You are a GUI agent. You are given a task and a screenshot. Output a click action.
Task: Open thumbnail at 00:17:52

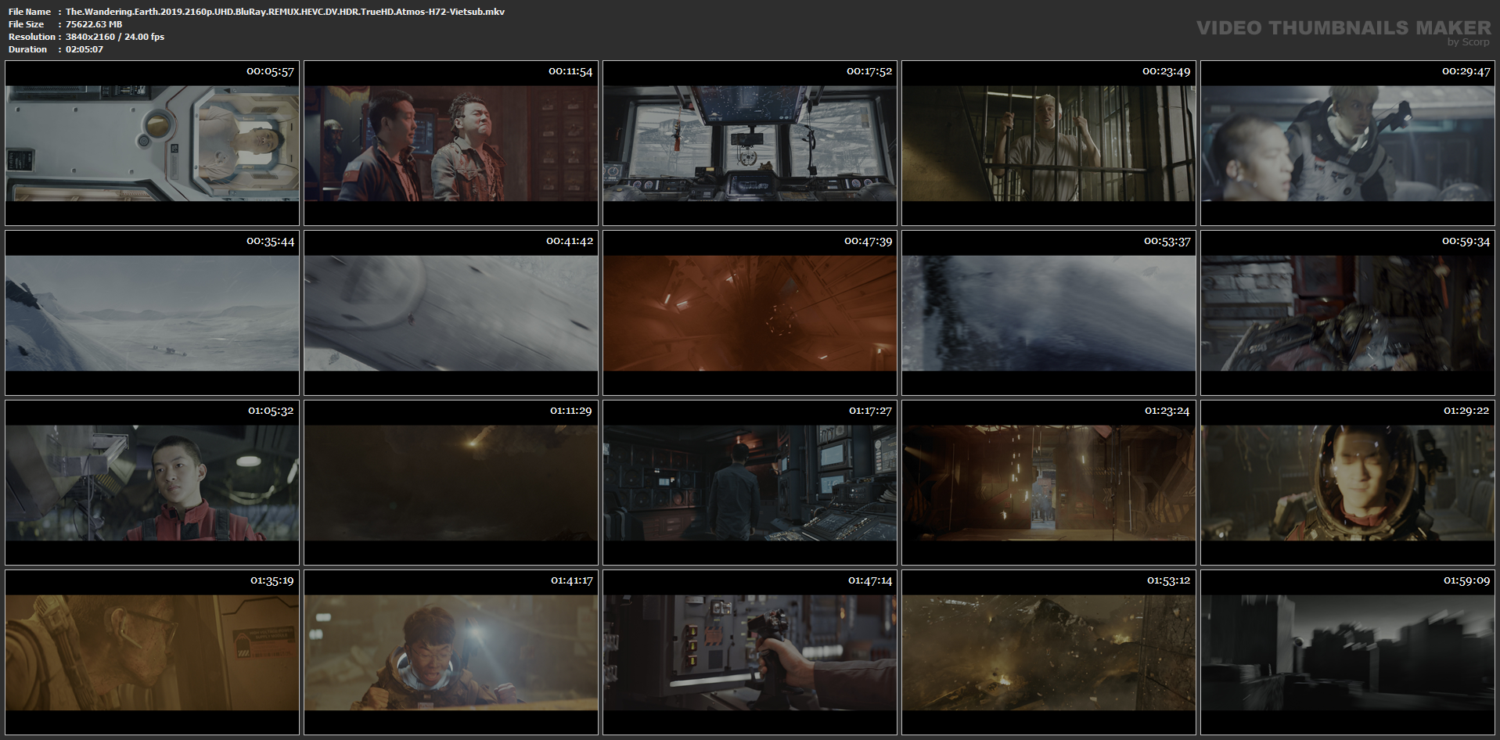click(750, 143)
